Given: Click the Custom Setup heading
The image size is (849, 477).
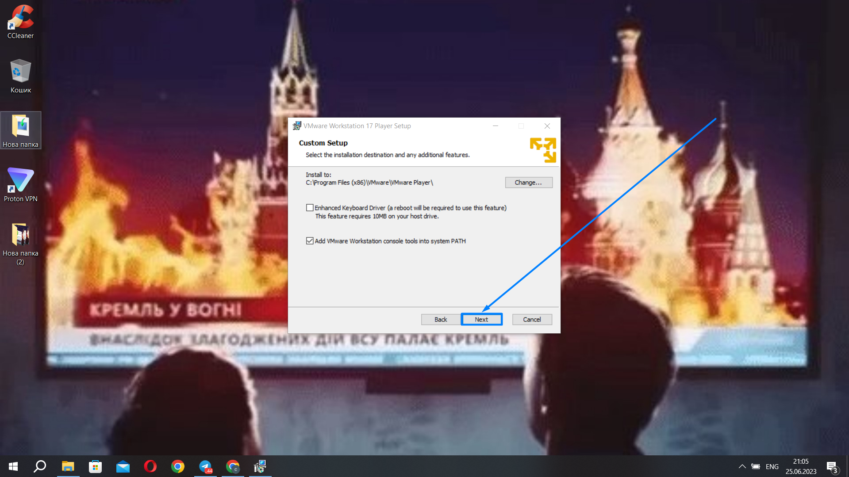Looking at the screenshot, I should [323, 143].
